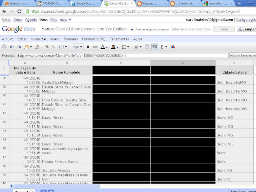Click the browser back arrow
The height and width of the screenshot is (192, 256).
pos(4,11)
